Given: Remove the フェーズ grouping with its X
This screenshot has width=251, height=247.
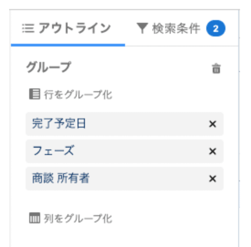Looking at the screenshot, I should click(213, 151).
